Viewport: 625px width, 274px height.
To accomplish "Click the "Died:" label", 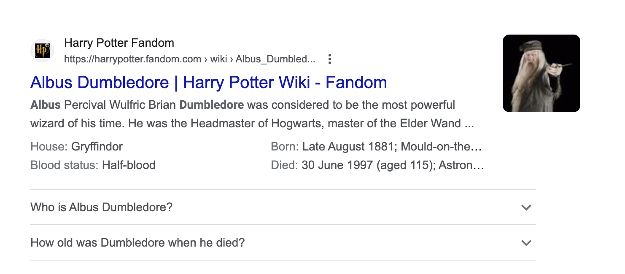I will [x=284, y=165].
